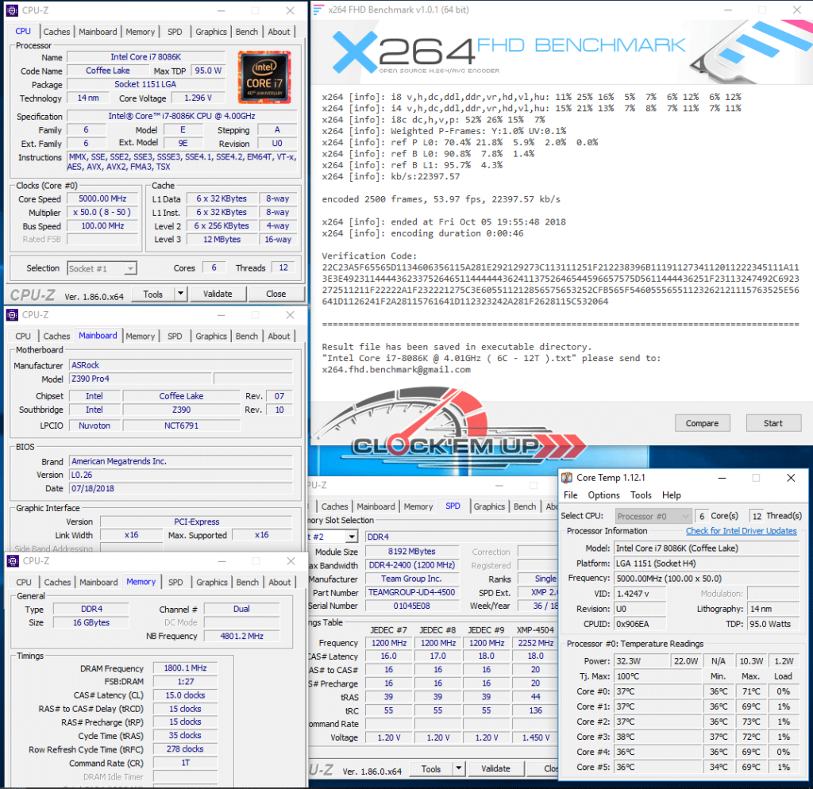Image resolution: width=813 pixels, height=789 pixels.
Task: Click the BIOS Date value 07/18/2018
Action: [181, 488]
